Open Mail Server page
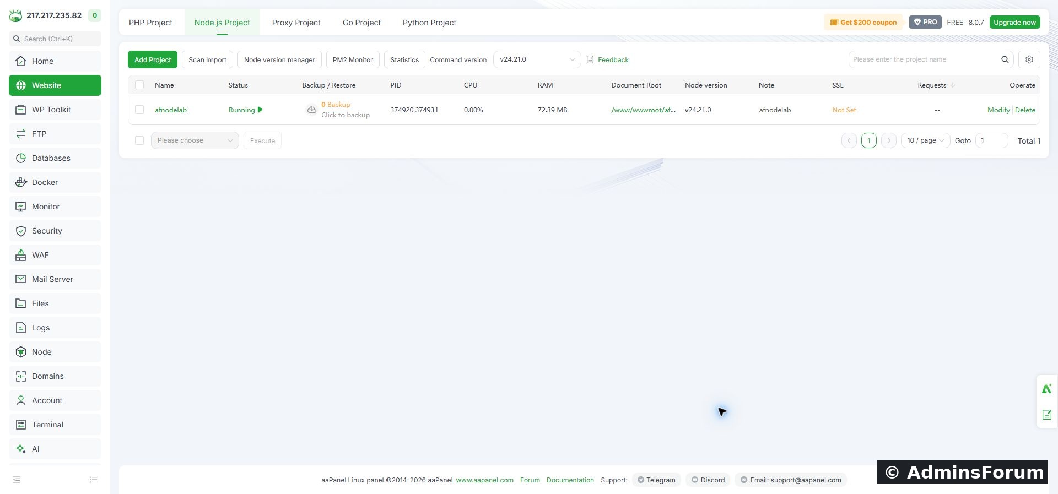 click(x=55, y=279)
